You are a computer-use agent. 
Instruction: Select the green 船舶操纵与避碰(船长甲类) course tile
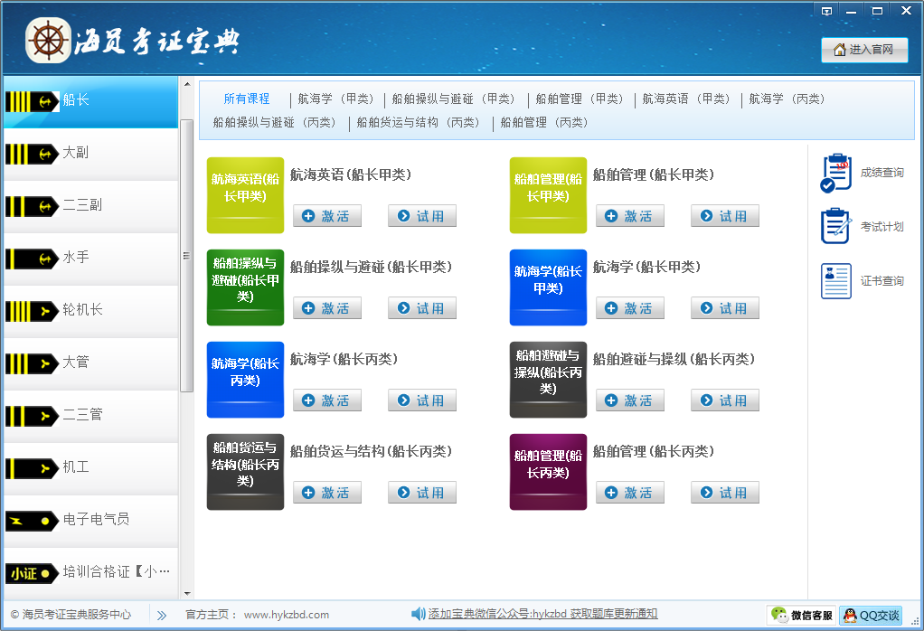(245, 287)
